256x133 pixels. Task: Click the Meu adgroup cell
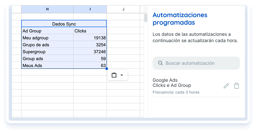click(x=47, y=38)
